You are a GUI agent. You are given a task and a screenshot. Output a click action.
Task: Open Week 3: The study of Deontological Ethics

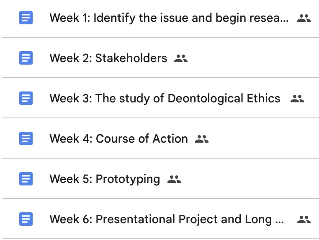pos(165,98)
